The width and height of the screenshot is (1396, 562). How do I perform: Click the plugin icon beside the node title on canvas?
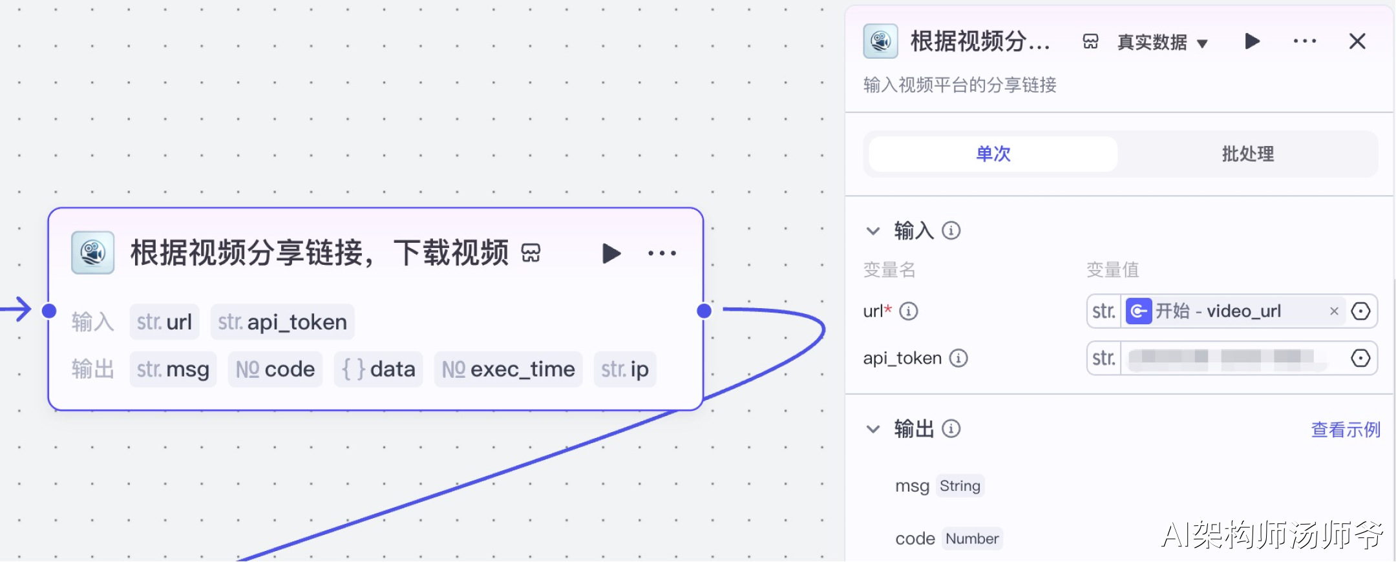click(x=531, y=253)
